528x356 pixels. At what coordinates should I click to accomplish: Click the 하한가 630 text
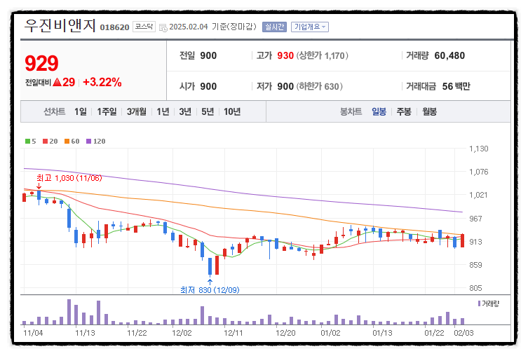tap(320, 86)
